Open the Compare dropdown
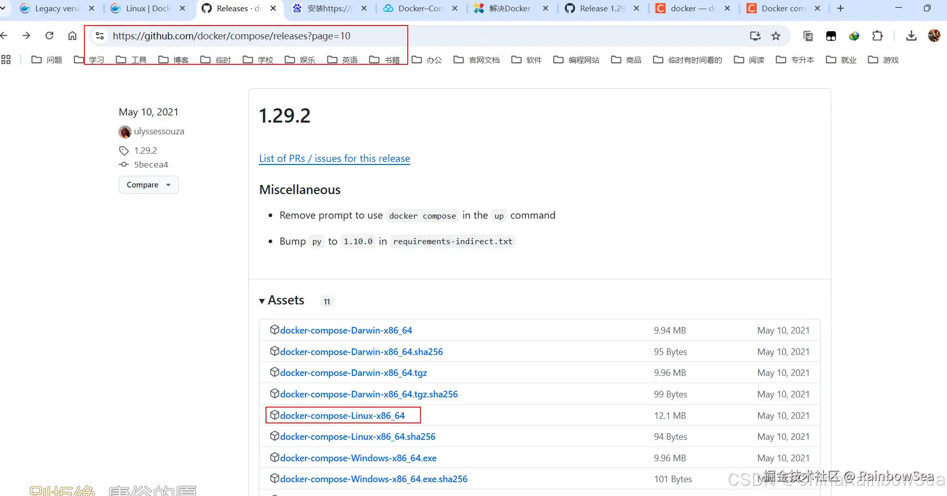 tap(148, 185)
